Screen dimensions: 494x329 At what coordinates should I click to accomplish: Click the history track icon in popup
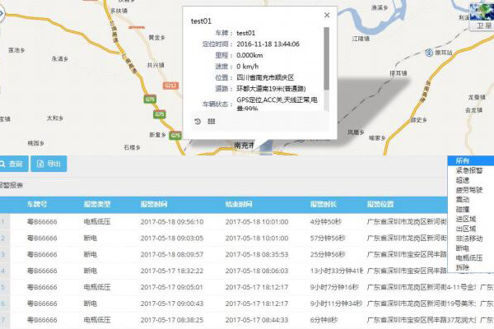click(x=198, y=122)
